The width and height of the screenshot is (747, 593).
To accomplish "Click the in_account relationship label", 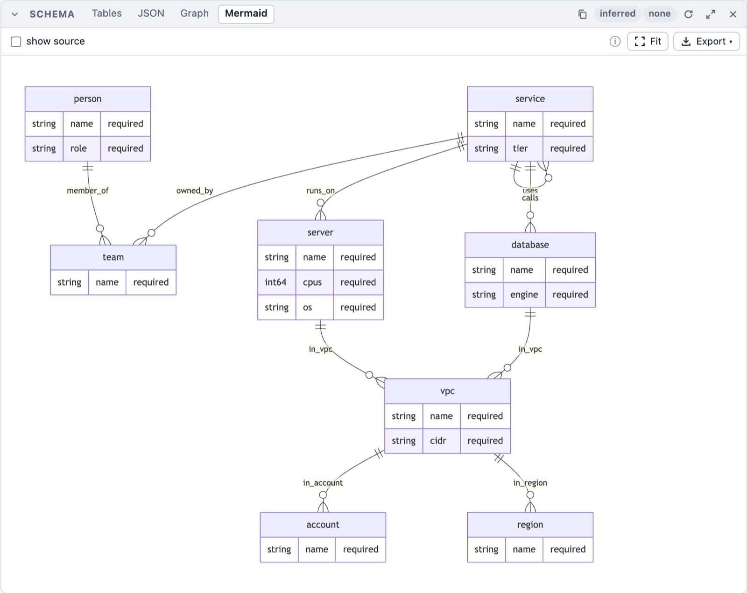I will coord(323,483).
